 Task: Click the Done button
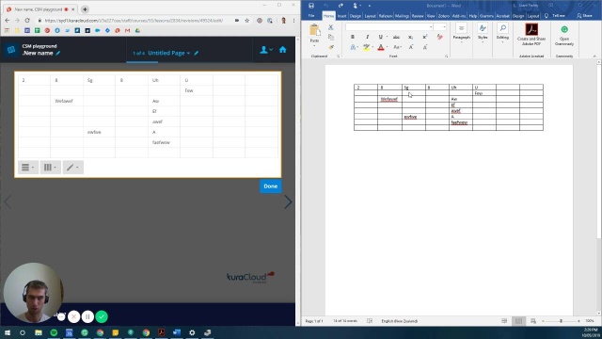(x=270, y=186)
